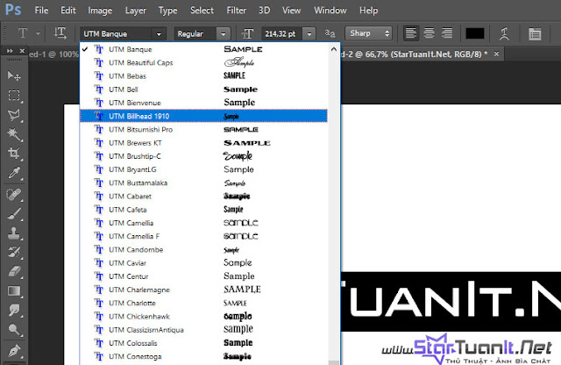Screen dimensions: 561x365
Task: Select the Gradient tool
Action: click(x=14, y=290)
